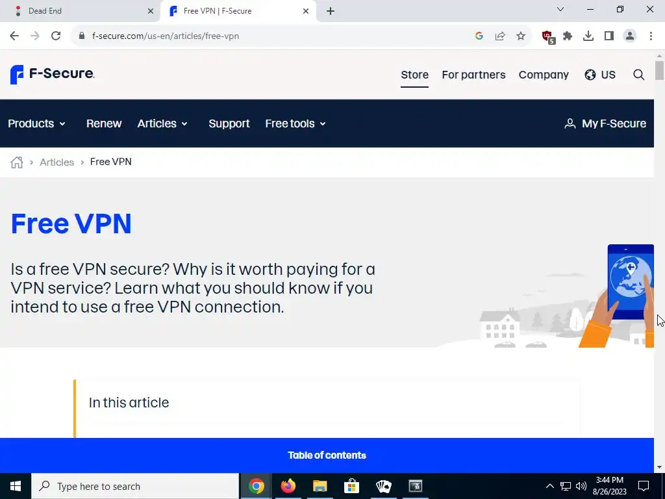Show hidden system tray icons
This screenshot has height=499, width=665.
(x=549, y=486)
